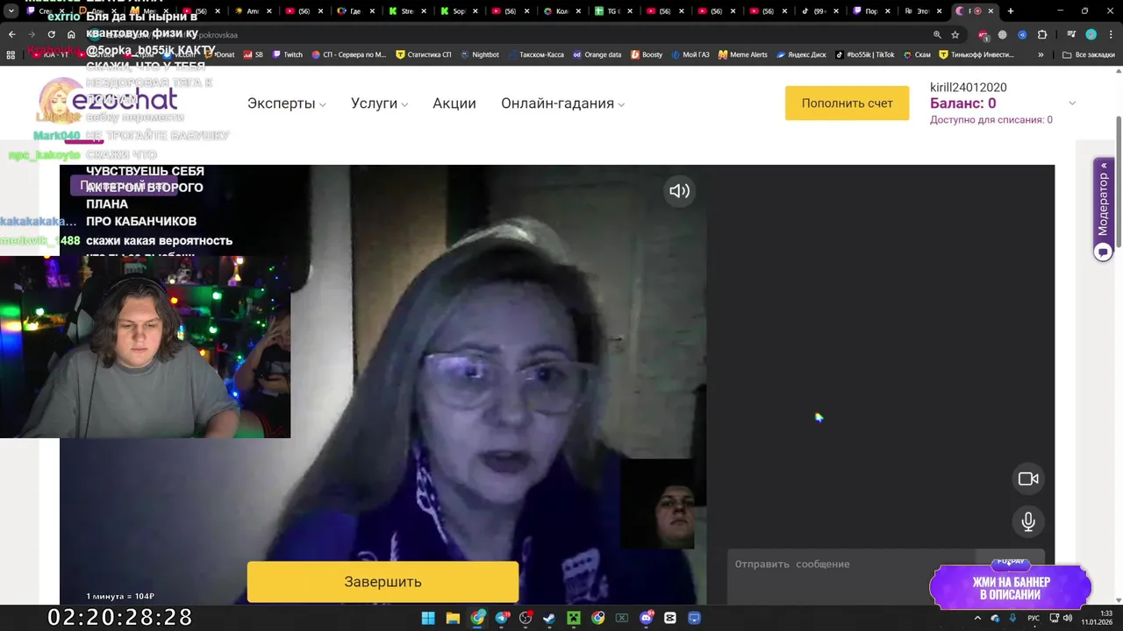Open File Explorer from taskbar

(x=453, y=618)
